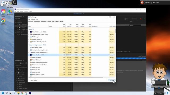The height and width of the screenshot is (95, 170).
Task: Click the Windows Media Player process icon
Action: coord(31,42)
